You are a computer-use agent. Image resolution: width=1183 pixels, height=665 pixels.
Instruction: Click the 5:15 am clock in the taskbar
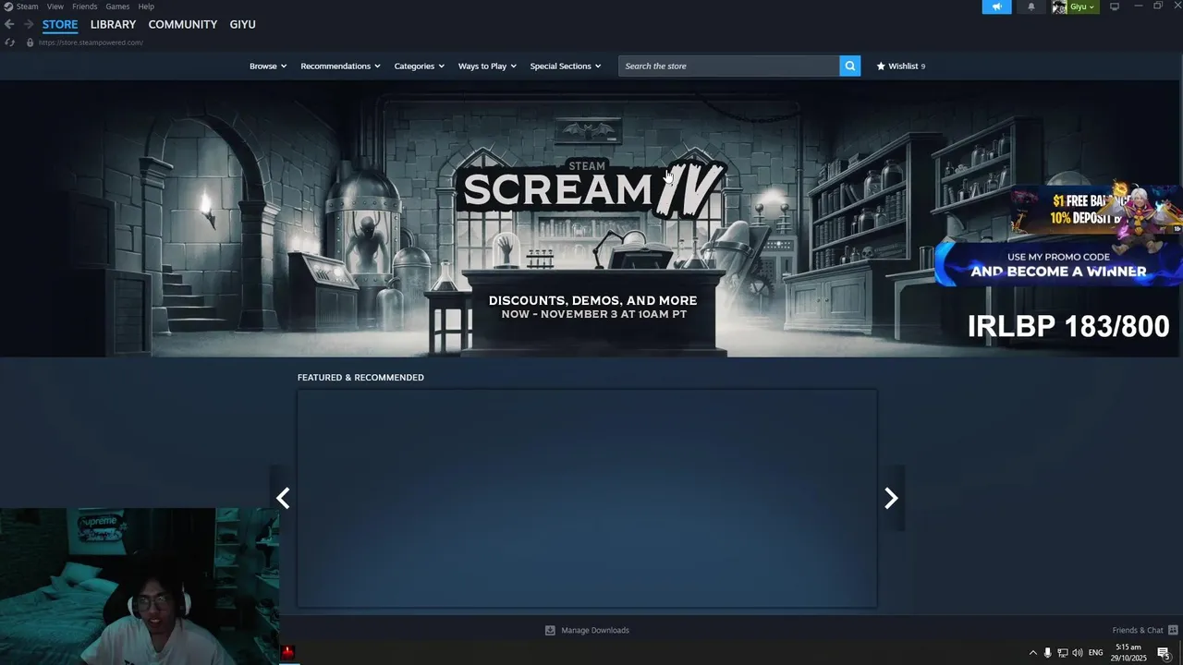click(x=1128, y=647)
